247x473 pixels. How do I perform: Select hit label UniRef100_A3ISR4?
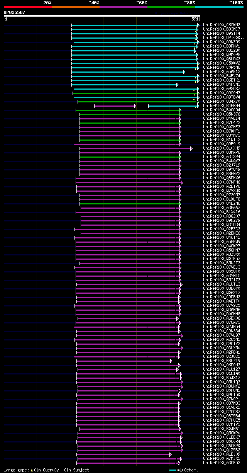click(222, 157)
